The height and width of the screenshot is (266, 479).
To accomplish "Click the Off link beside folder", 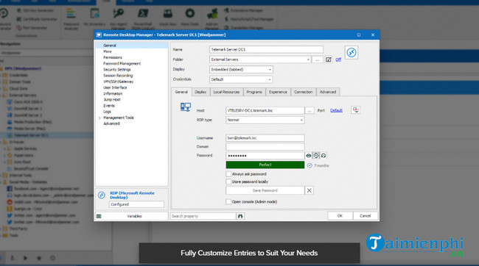I will tap(338, 60).
